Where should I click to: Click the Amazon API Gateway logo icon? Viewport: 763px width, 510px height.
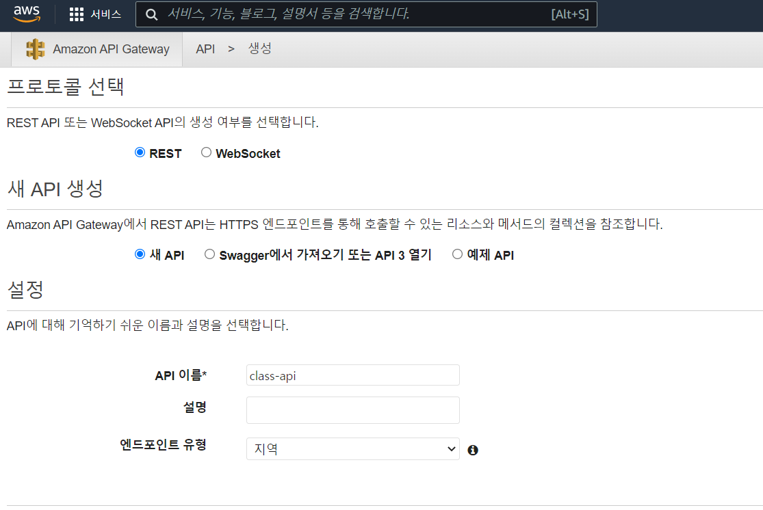[x=36, y=49]
